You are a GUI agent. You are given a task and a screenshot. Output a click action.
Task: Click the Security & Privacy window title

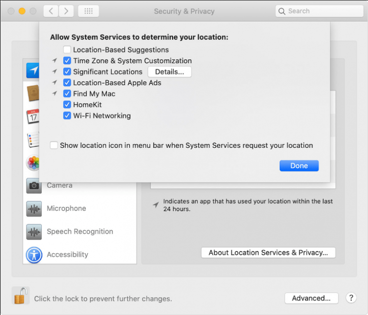tap(184, 11)
